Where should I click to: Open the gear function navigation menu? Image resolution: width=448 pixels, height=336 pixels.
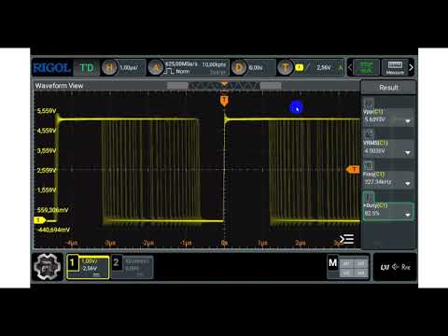(48, 267)
